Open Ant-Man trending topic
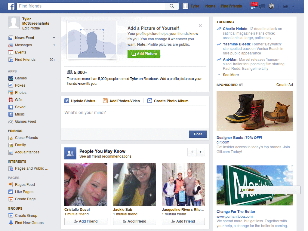The height and width of the screenshot is (231, 308). click(x=230, y=60)
